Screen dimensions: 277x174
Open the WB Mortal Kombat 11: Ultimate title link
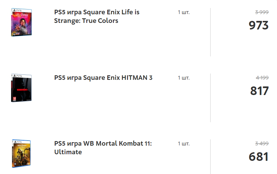103,148
